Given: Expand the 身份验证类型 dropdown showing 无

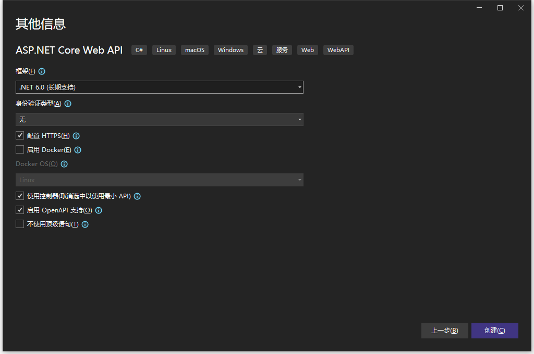Looking at the screenshot, I should 160,119.
